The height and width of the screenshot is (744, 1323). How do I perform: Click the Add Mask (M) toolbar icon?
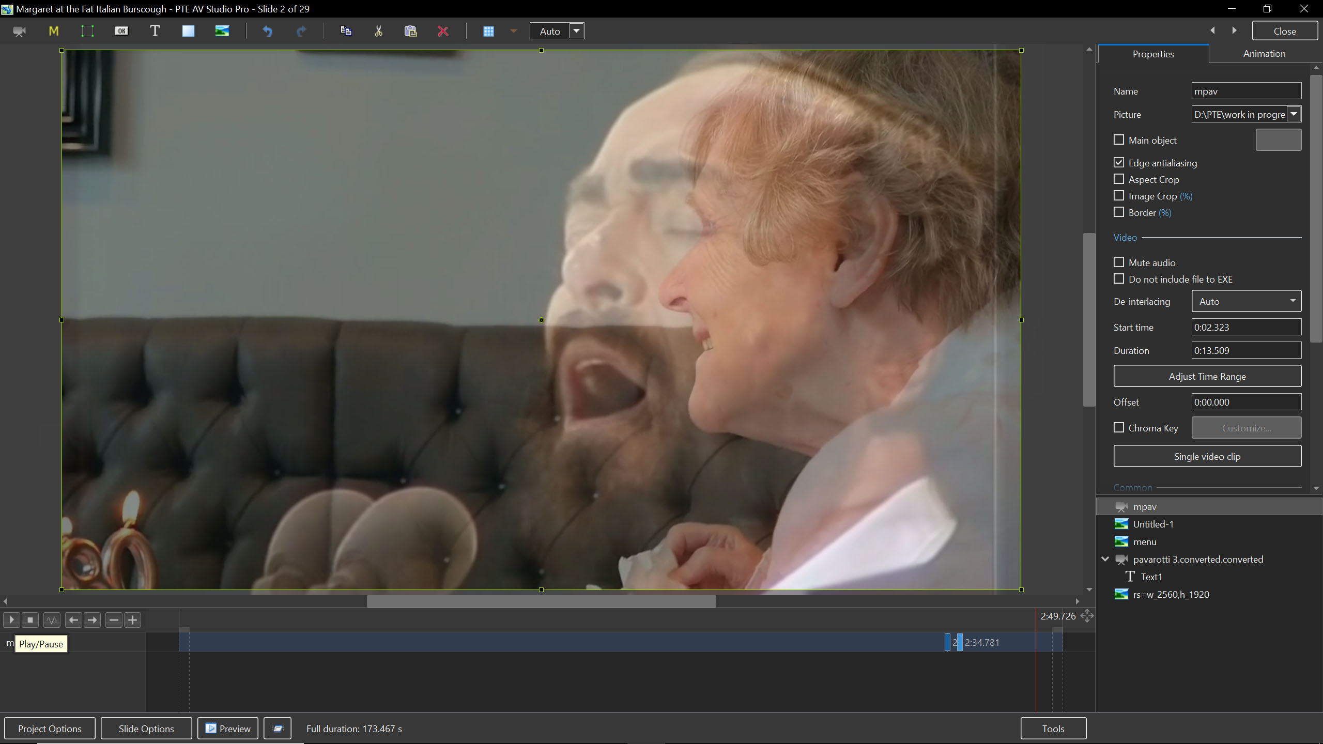53,31
